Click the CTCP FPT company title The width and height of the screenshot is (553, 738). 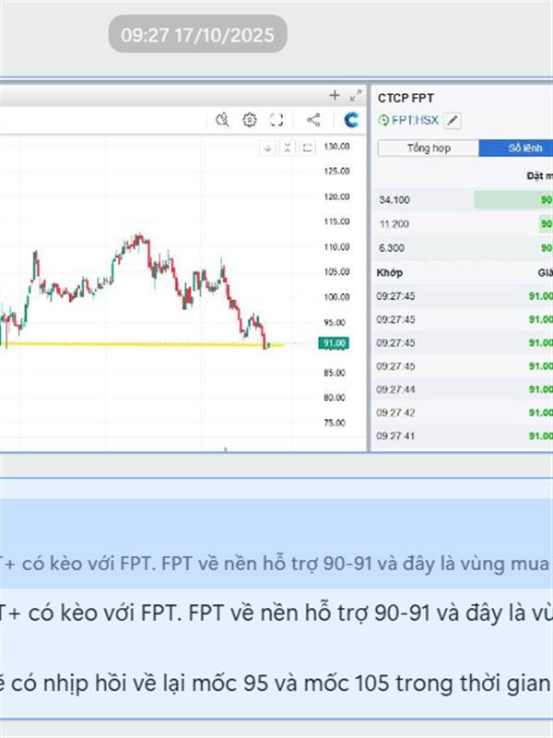click(x=406, y=98)
